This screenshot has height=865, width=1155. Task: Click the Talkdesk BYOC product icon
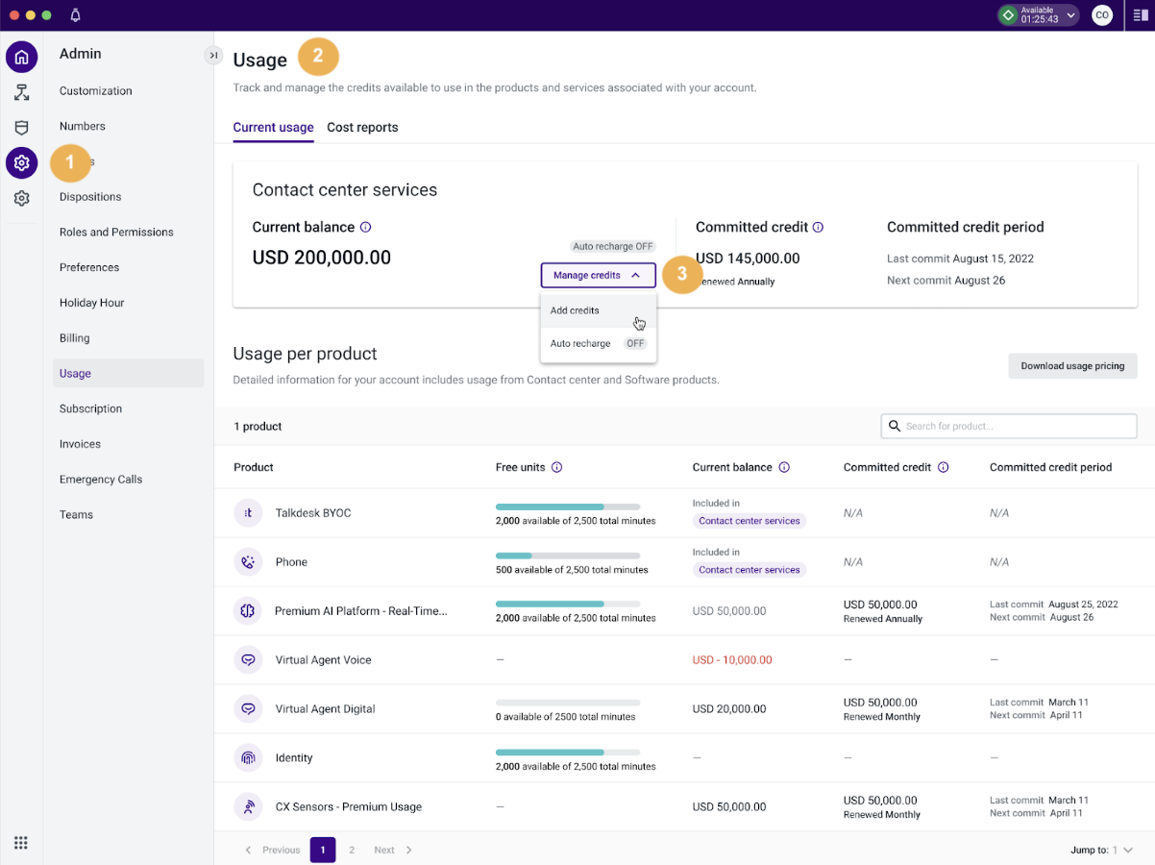click(248, 513)
